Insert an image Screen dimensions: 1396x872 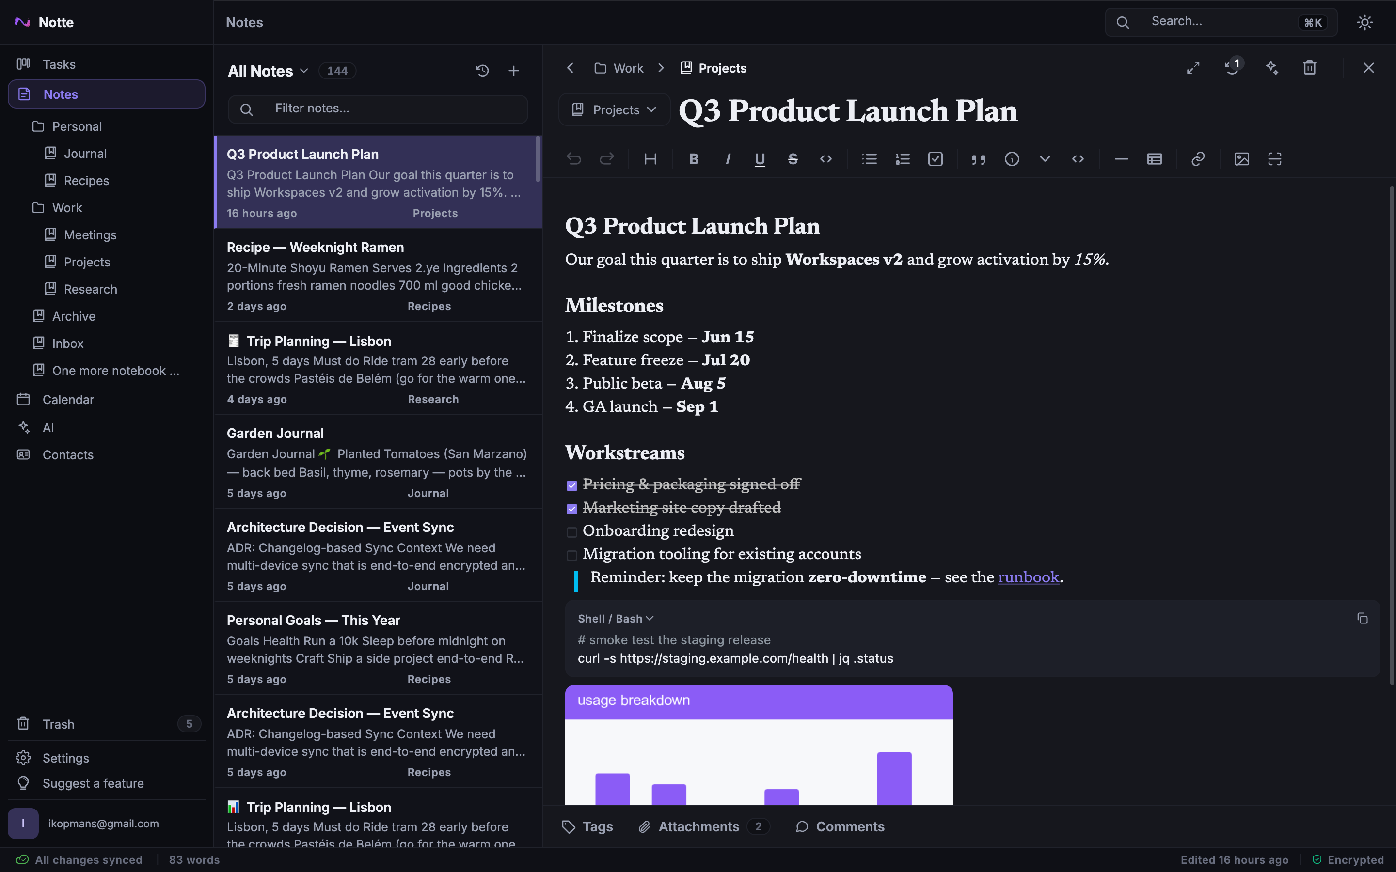(1241, 158)
